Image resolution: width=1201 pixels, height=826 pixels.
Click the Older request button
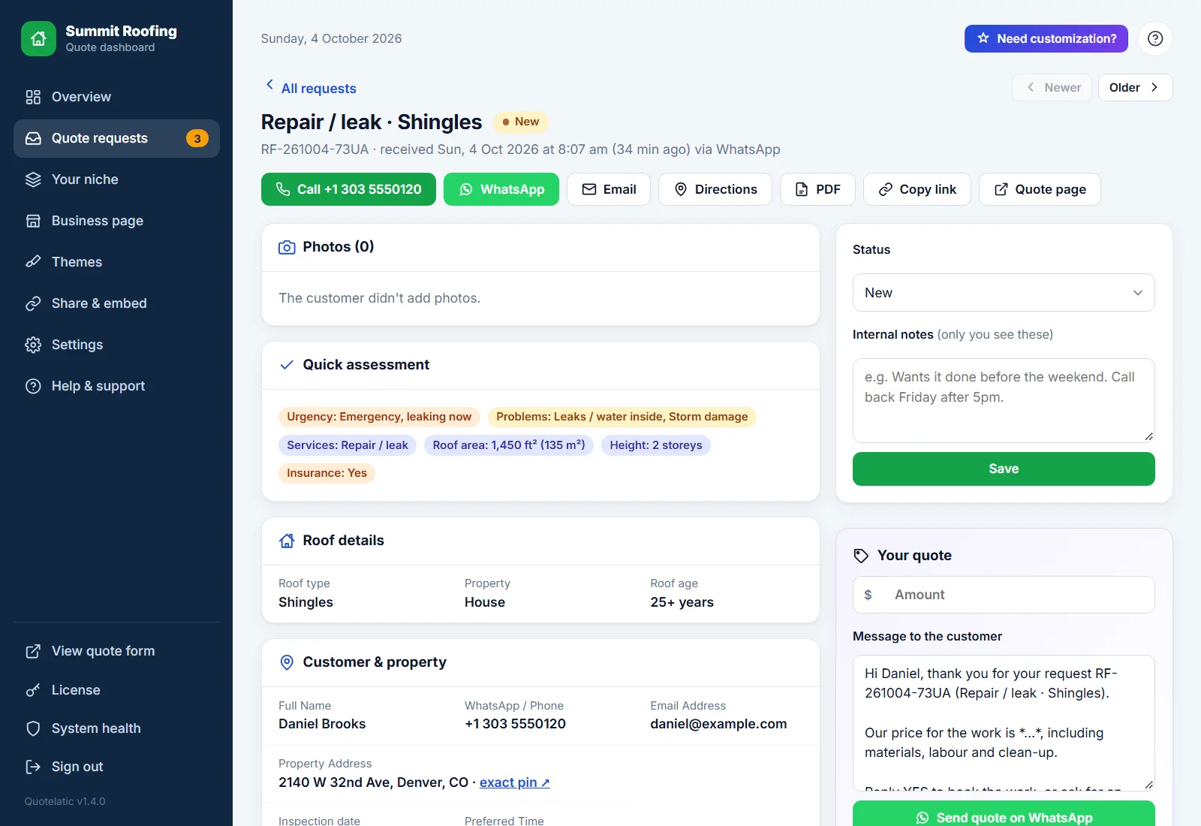tap(1135, 87)
